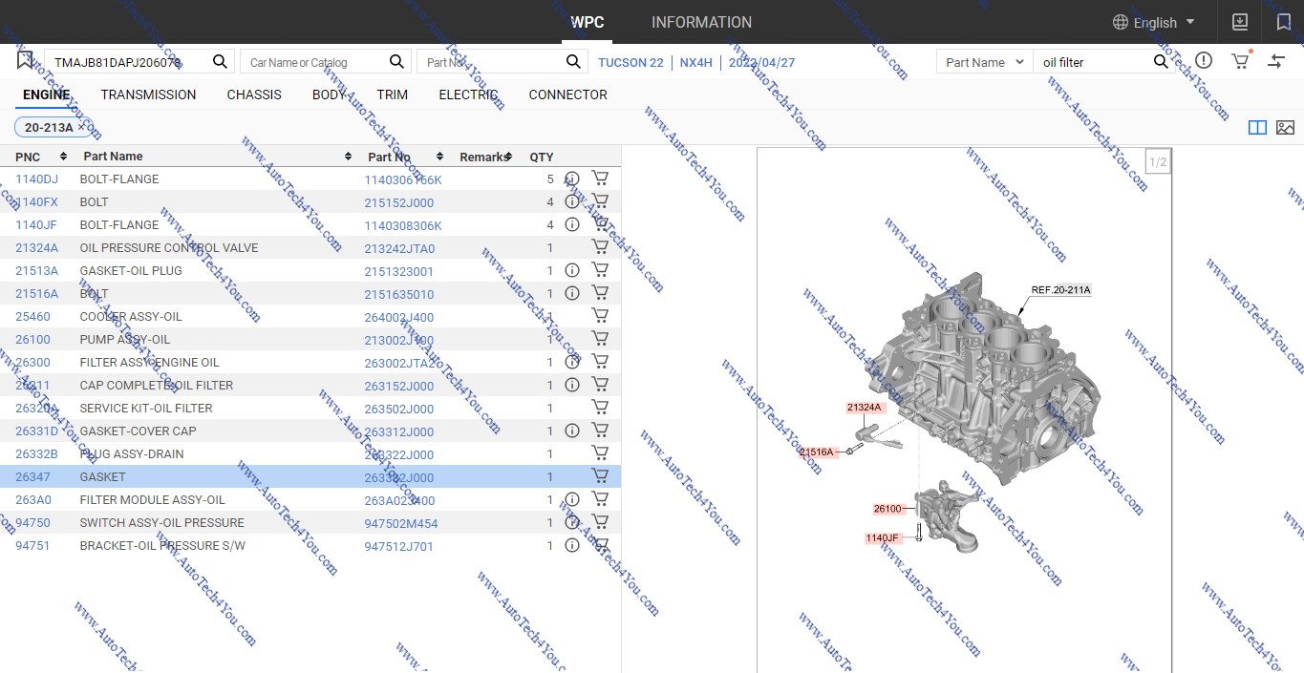Open the INFORMATION tab
Screen dimensions: 1304x673
pos(701,22)
